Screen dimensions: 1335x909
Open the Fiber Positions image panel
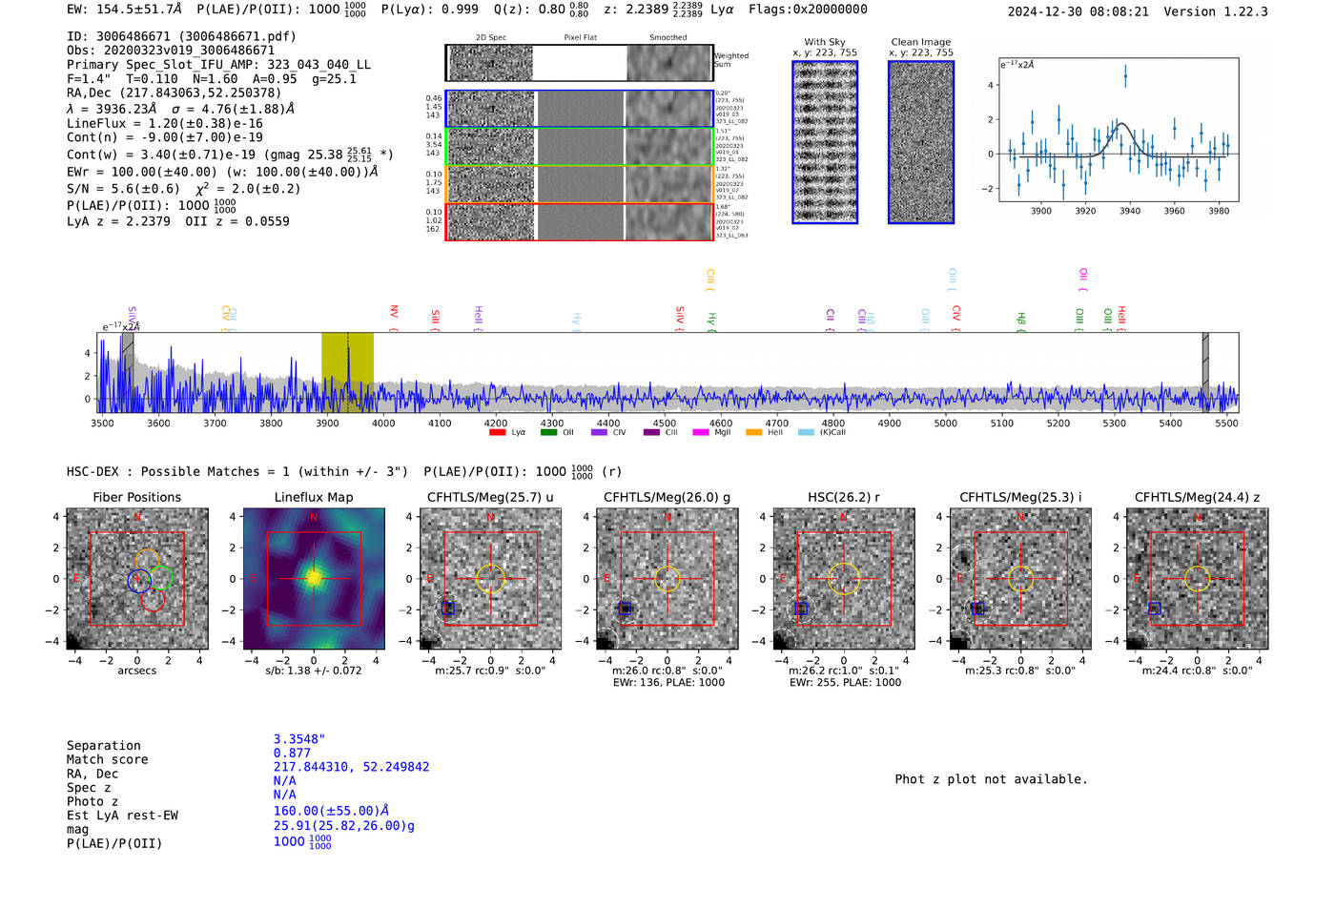pos(137,579)
